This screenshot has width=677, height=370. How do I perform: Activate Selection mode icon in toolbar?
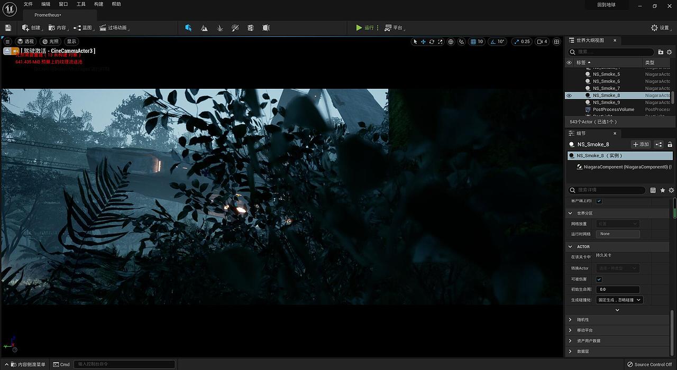(188, 28)
